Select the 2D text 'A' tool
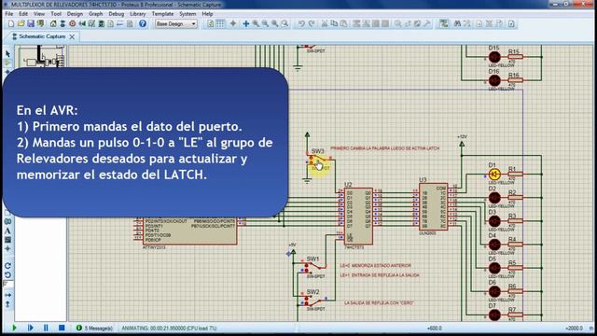The image size is (597, 336). click(x=7, y=231)
